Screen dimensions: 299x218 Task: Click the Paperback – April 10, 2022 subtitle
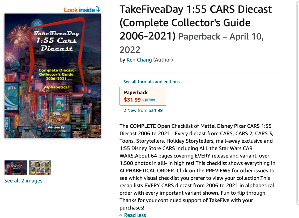pos(191,43)
